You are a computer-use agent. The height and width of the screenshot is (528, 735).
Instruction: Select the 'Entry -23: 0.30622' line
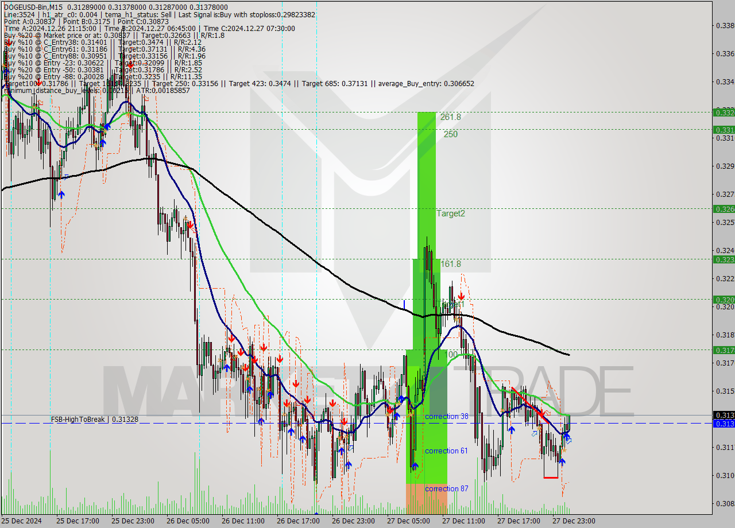pos(102,63)
